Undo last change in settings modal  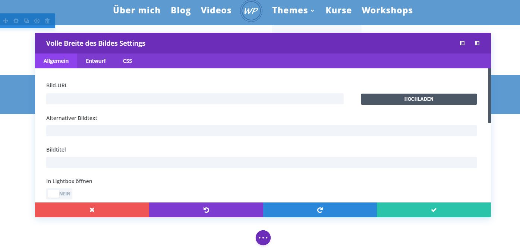(206, 210)
